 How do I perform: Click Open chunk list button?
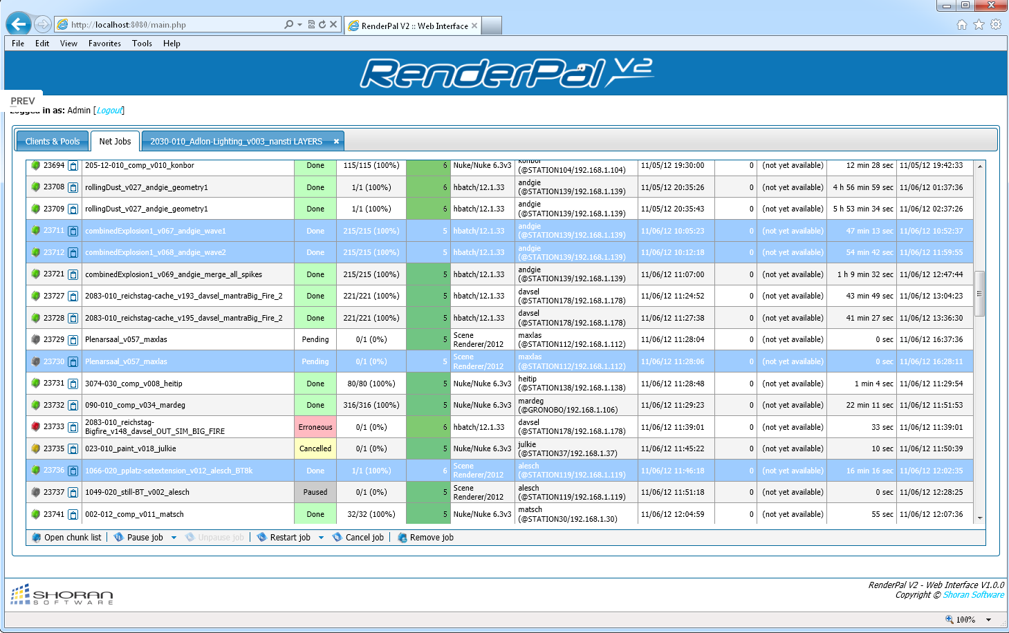(x=66, y=538)
